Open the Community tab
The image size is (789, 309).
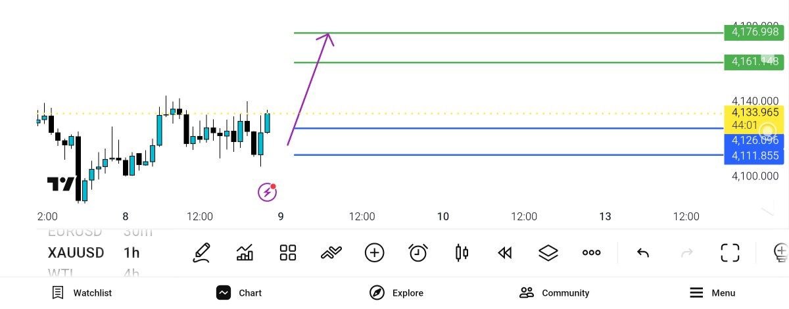pyautogui.click(x=554, y=293)
